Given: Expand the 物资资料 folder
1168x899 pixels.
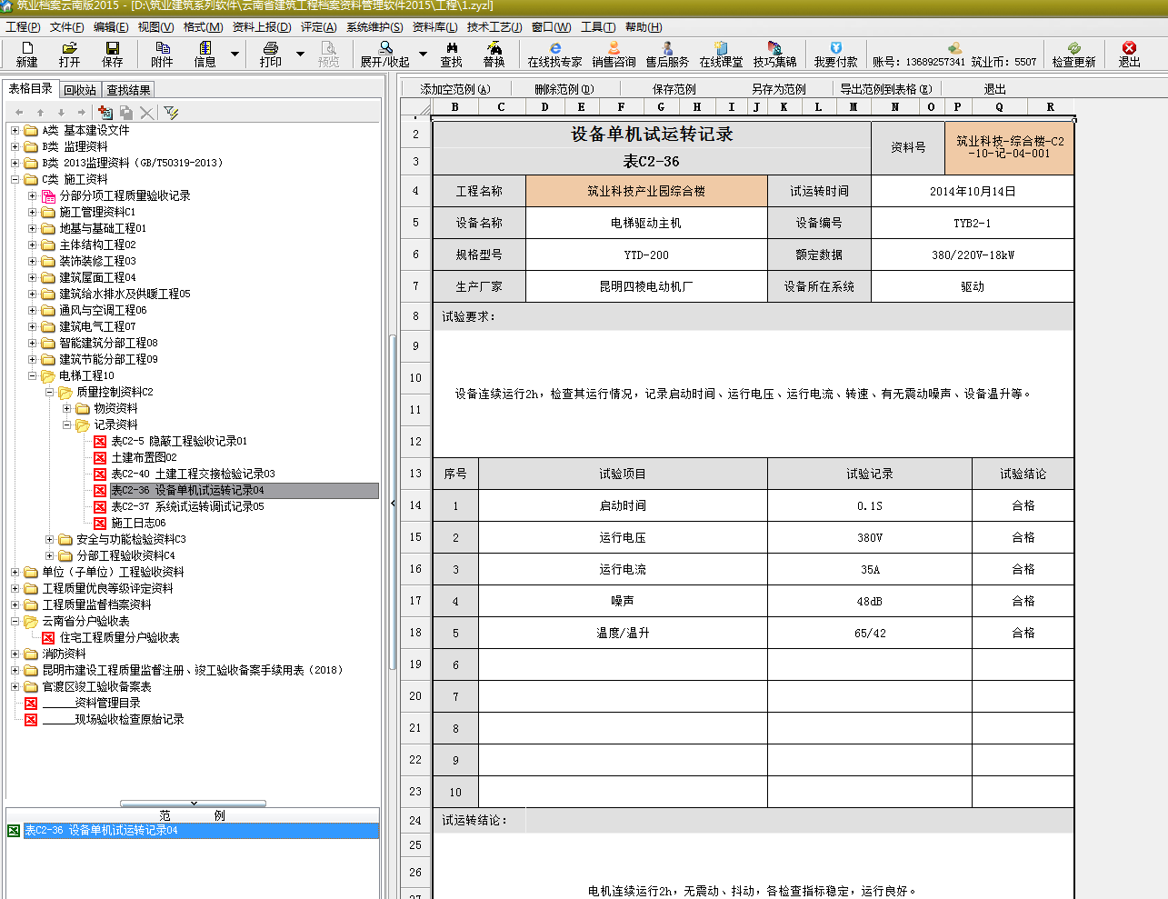Looking at the screenshot, I should [66, 408].
